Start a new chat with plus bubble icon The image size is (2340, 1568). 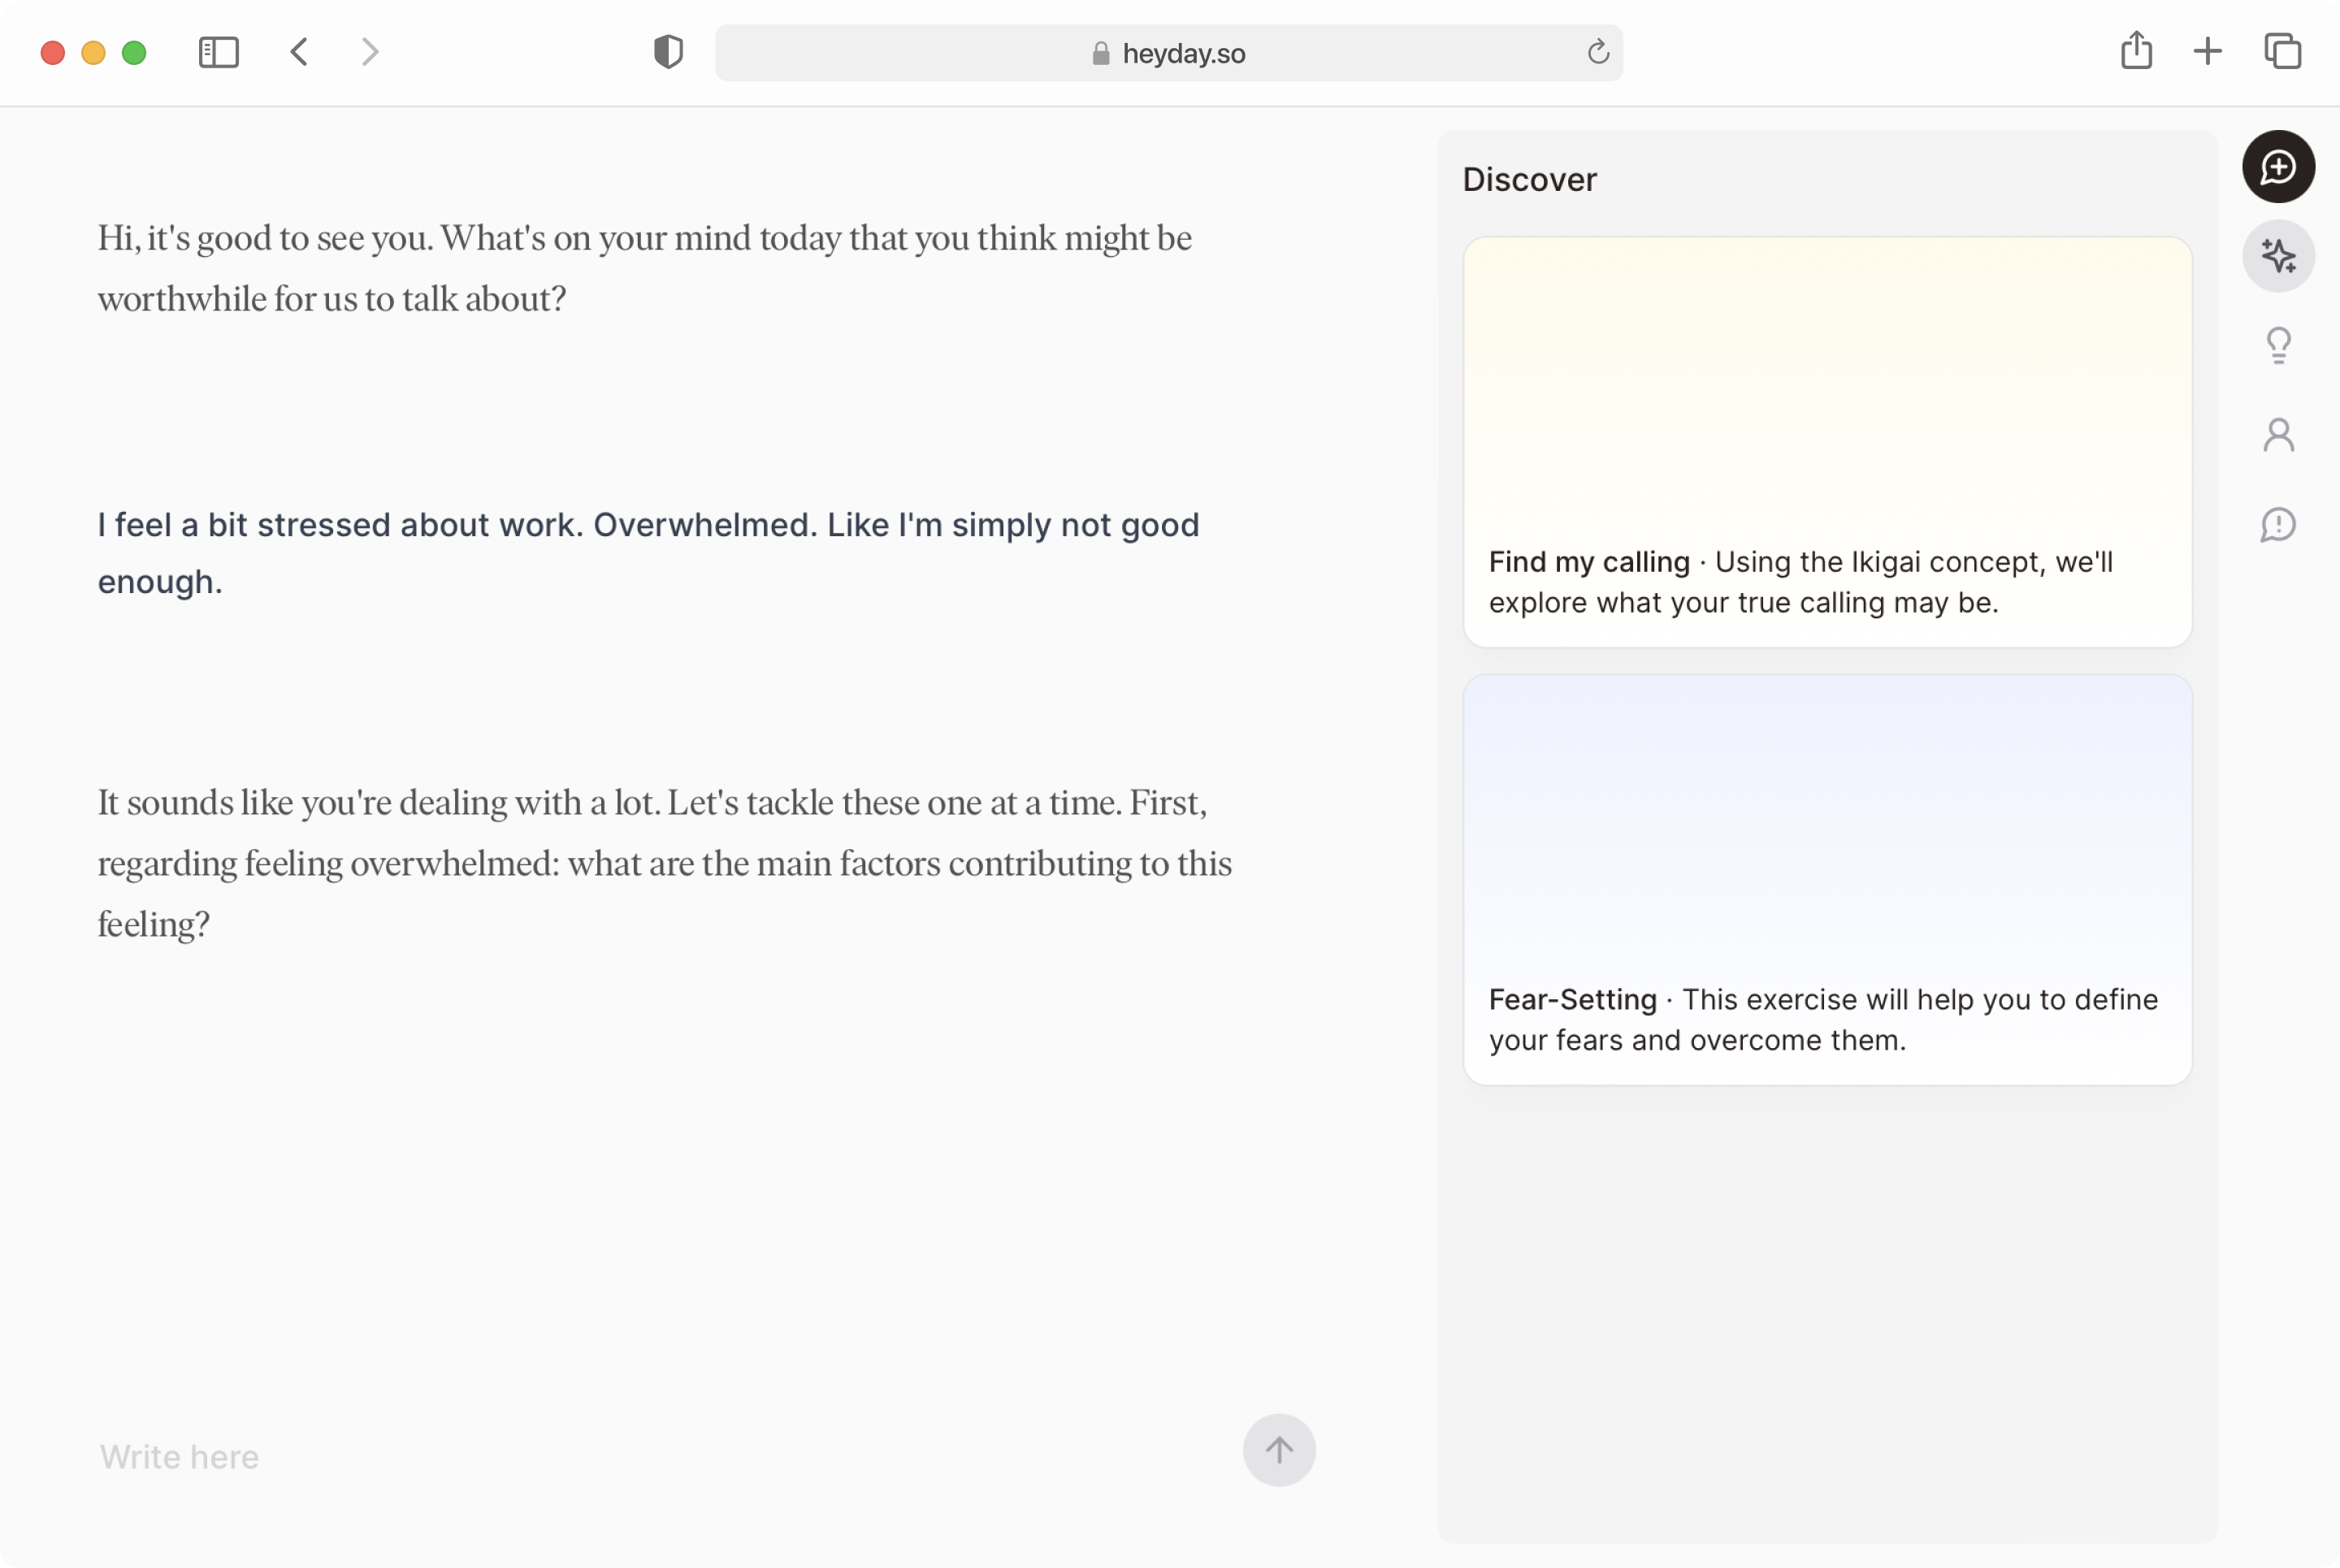tap(2278, 166)
